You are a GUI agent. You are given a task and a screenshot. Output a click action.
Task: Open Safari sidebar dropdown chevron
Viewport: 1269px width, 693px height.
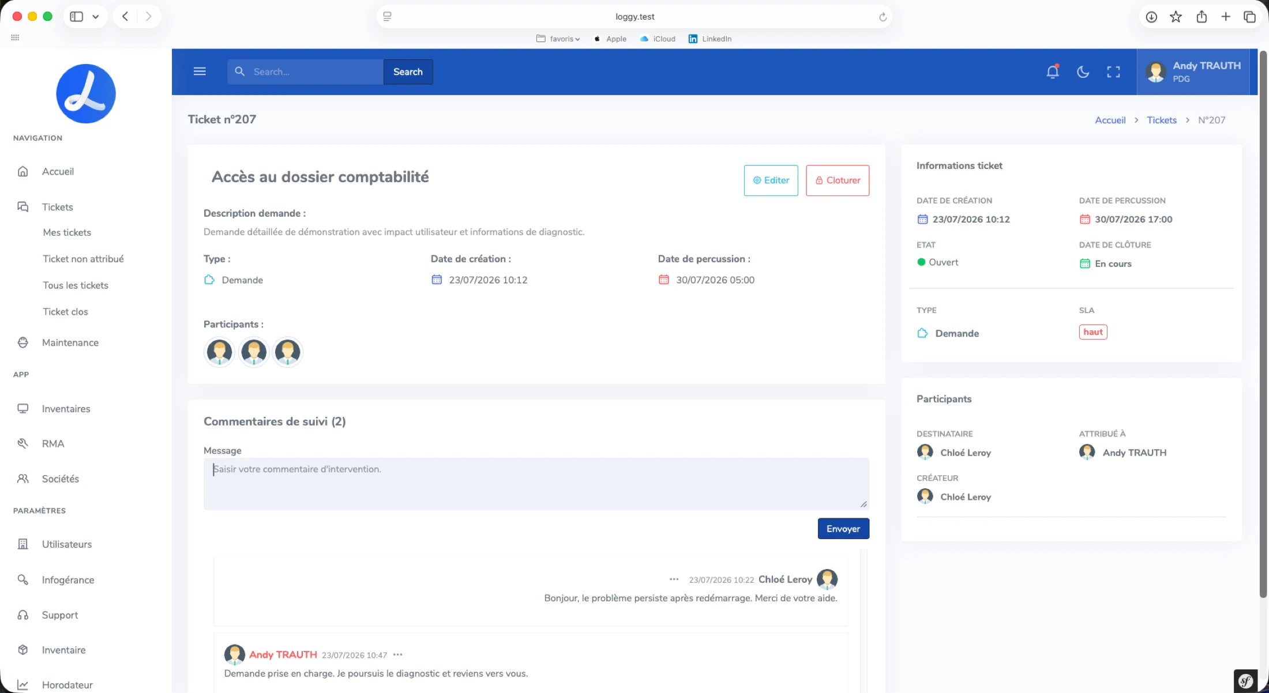96,17
